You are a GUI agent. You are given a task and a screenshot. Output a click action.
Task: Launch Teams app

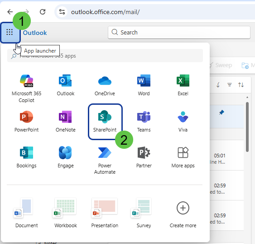click(144, 121)
